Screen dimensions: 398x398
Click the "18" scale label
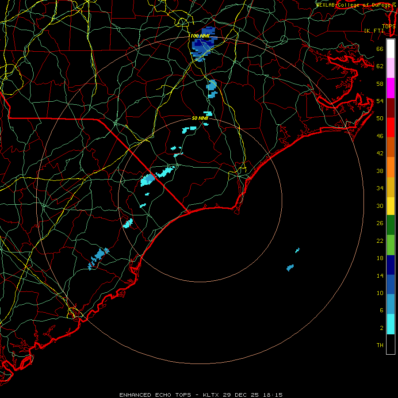point(380,258)
